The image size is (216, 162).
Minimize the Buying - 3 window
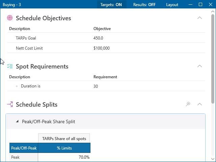190,4
